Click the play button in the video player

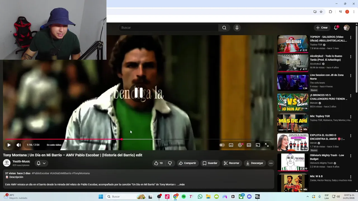(x=9, y=145)
